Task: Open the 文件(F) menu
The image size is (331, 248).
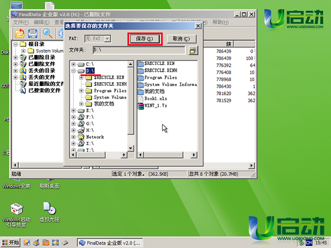Action: pyautogui.click(x=21, y=23)
